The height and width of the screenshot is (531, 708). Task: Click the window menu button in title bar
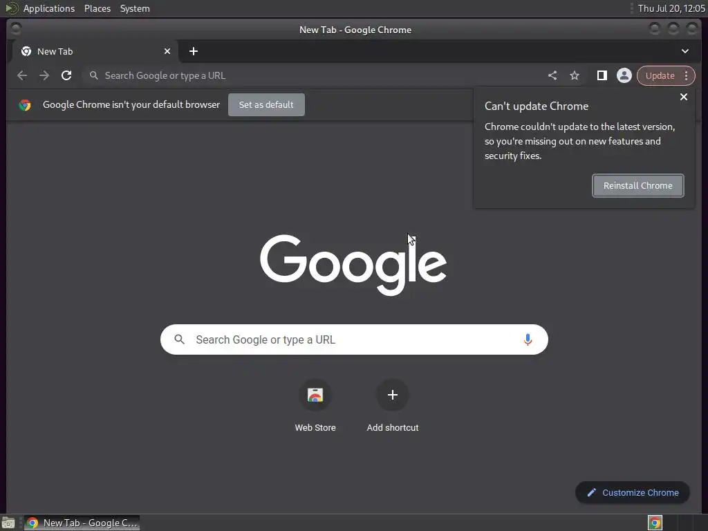(15, 29)
